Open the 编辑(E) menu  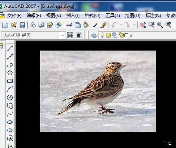pyautogui.click(x=34, y=16)
